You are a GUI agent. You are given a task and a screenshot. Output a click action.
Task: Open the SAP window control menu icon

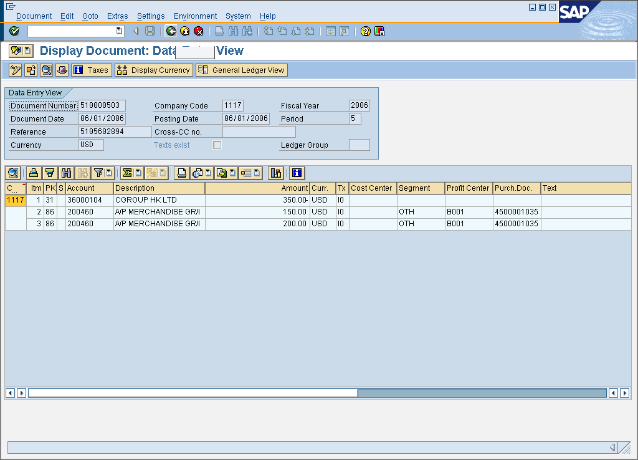pos(11,6)
